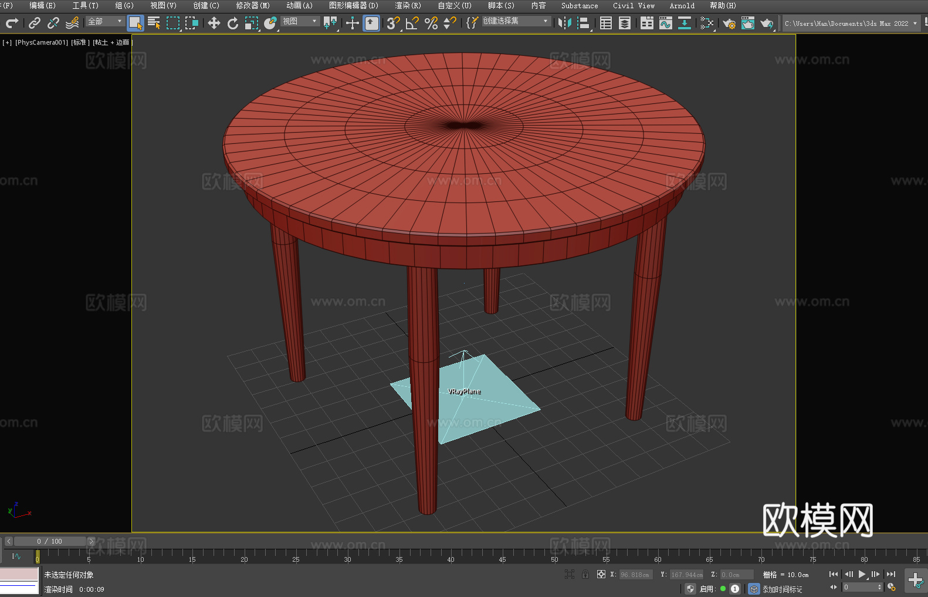Toggle Window/Crossing selection mode
Screen dimensions: 928x597
pyautogui.click(x=192, y=23)
